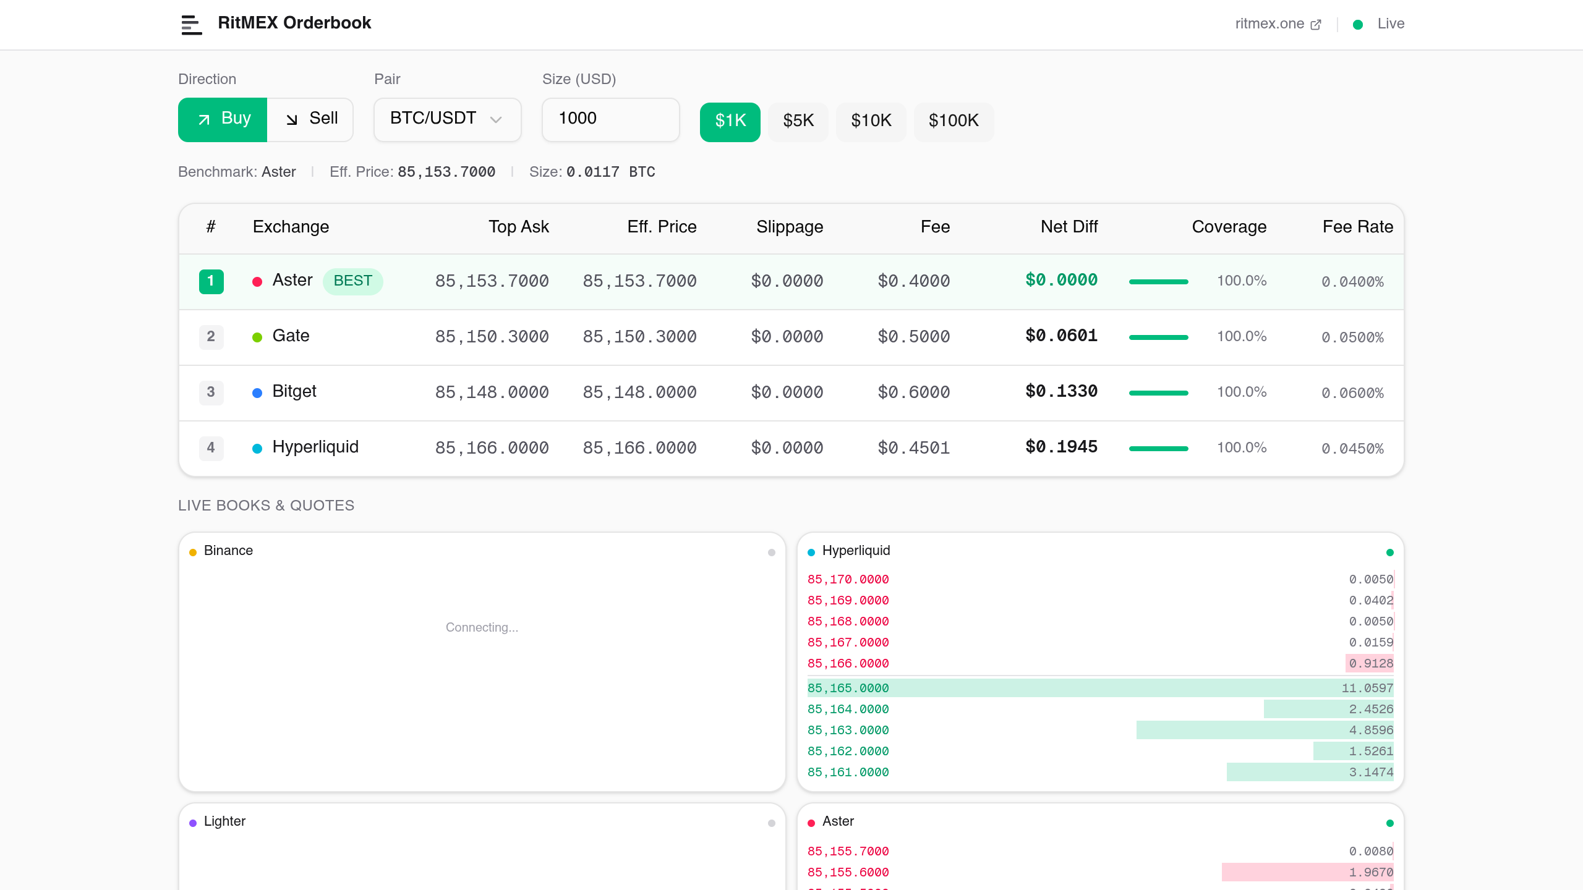Click ask size 0.9128
Viewport: 1583px width, 890px height.
pyautogui.click(x=1371, y=664)
